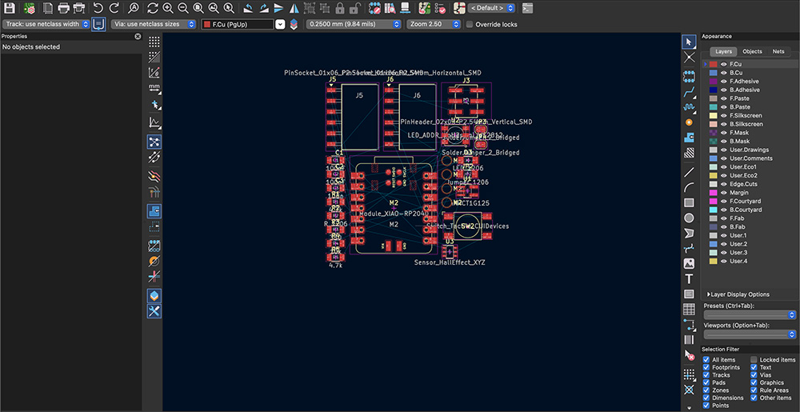Open the Presets dropdown
This screenshot has width=800, height=412.
click(750, 315)
